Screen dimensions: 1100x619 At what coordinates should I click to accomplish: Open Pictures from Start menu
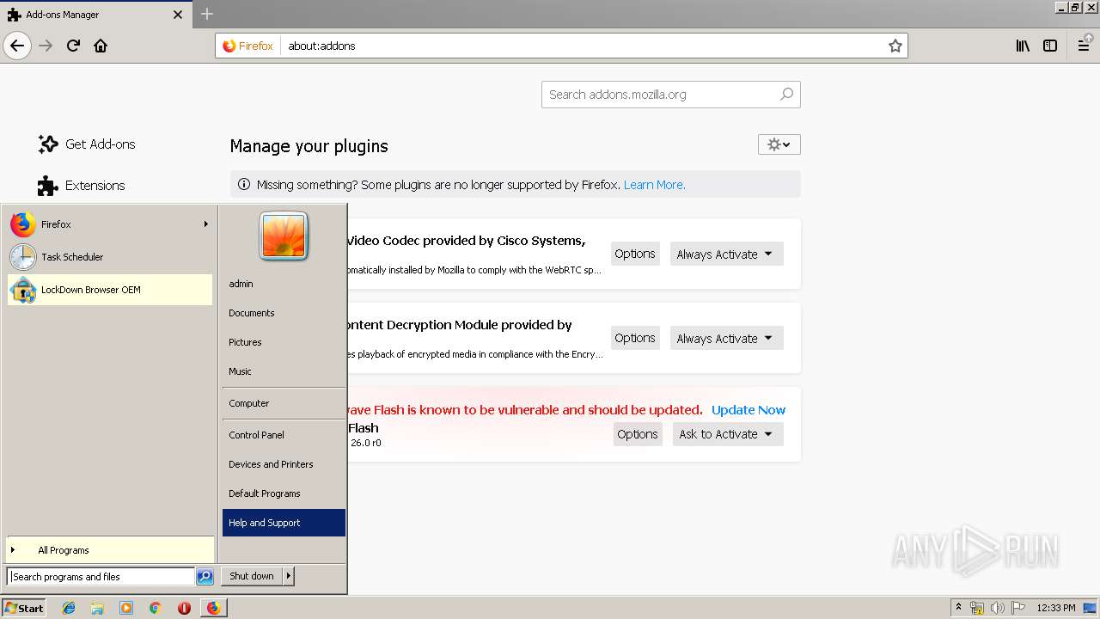(284, 342)
